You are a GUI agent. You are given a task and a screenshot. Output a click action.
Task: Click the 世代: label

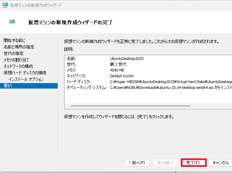click(71, 64)
